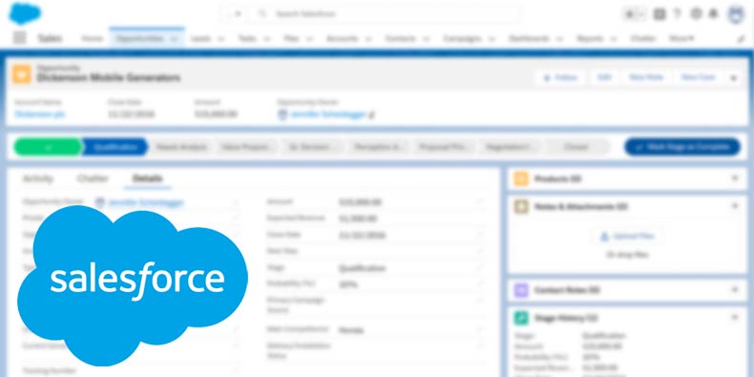The height and width of the screenshot is (377, 754).
Task: Click the change owner icon beside Jennifer
Action: coord(371,115)
